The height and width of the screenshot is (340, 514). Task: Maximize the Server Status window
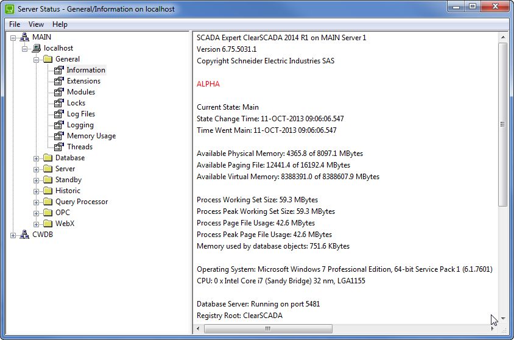coord(473,7)
